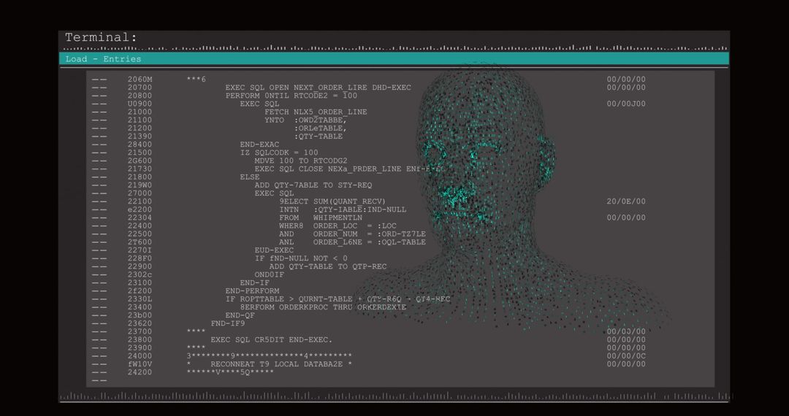789x416 pixels.
Task: Click line number 2330L
Action: click(x=140, y=299)
